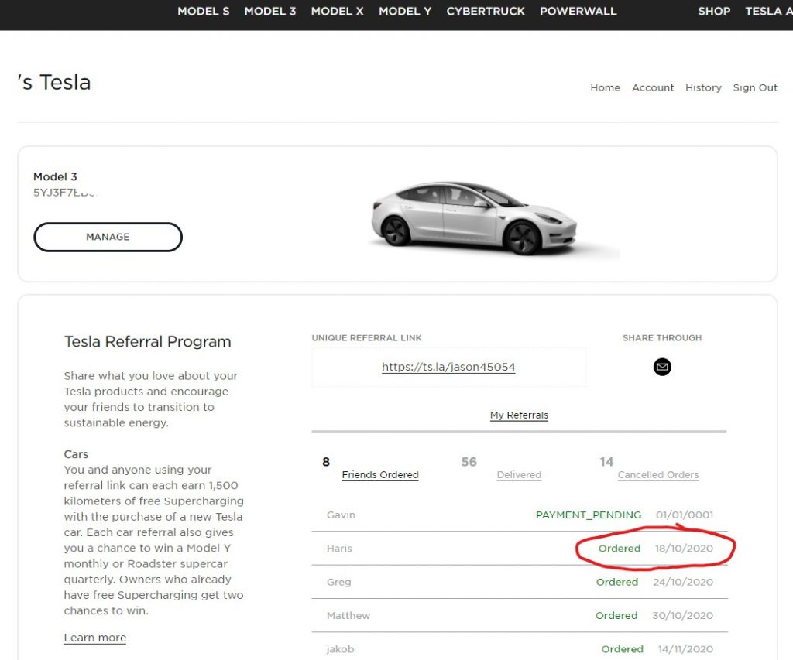Screen dimensions: 793x660
Task: Click the date 14/11/2020
Action: [685, 649]
